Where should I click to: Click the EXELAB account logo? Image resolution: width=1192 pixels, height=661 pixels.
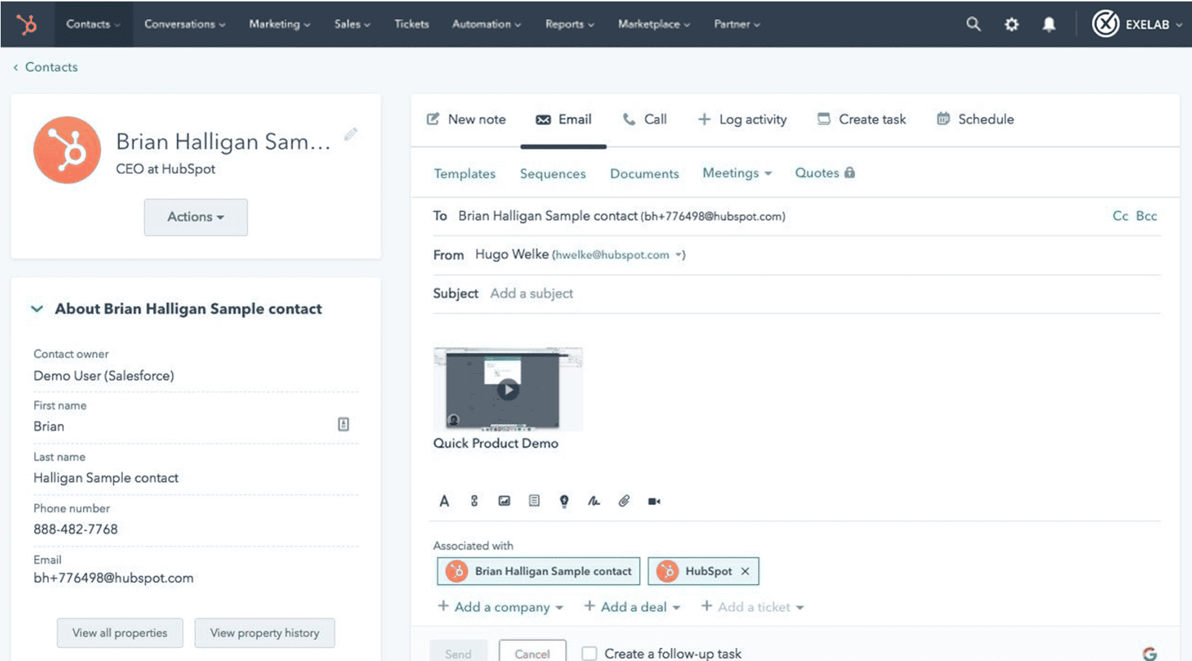pyautogui.click(x=1105, y=24)
